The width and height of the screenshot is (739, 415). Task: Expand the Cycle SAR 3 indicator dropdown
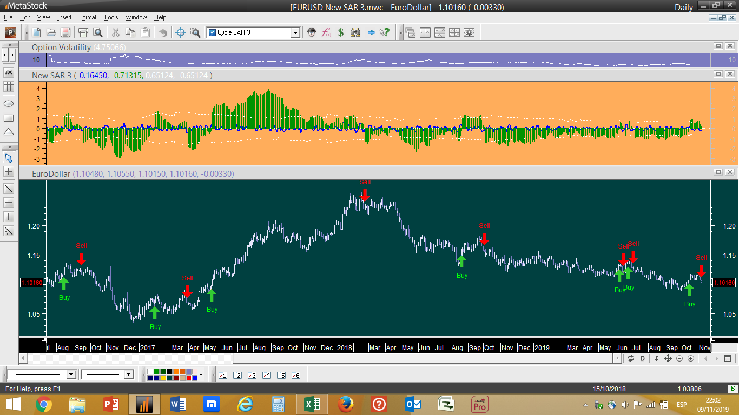pyautogui.click(x=295, y=32)
